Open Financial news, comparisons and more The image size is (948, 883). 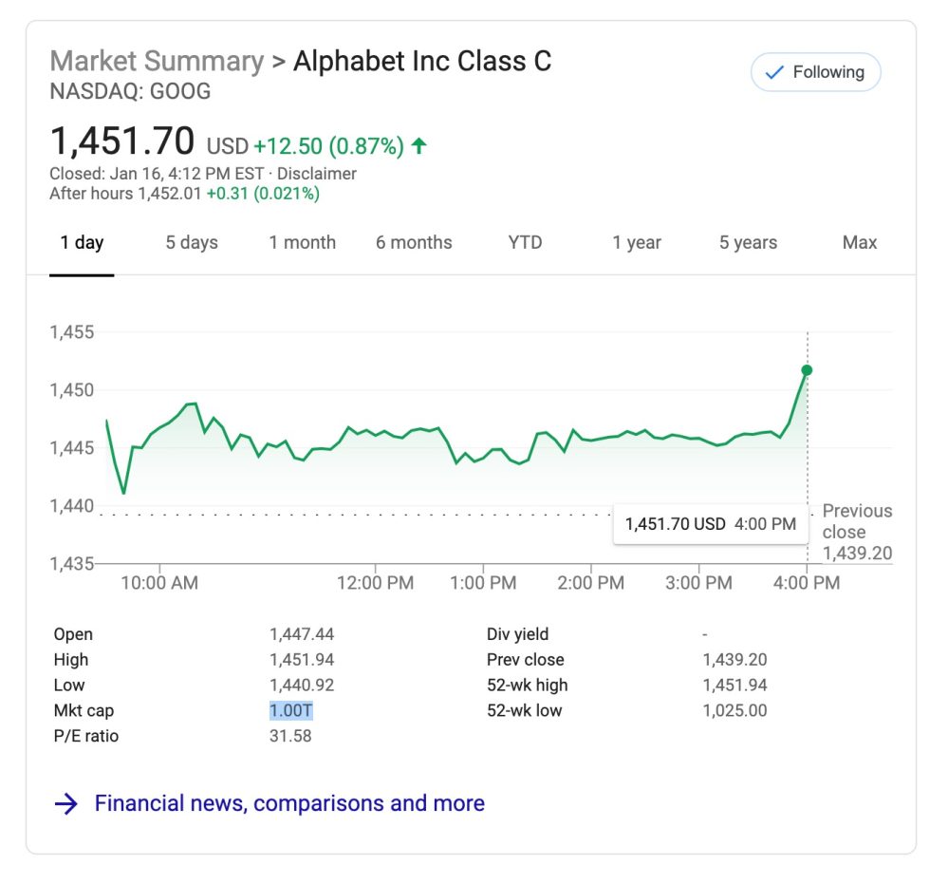(289, 803)
